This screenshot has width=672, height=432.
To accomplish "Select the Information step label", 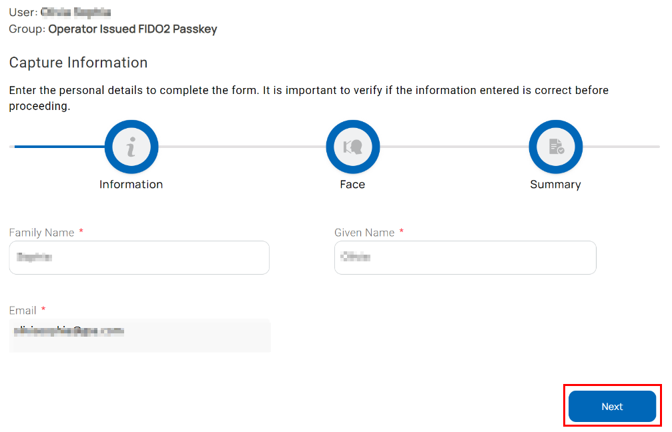I will coord(131,185).
